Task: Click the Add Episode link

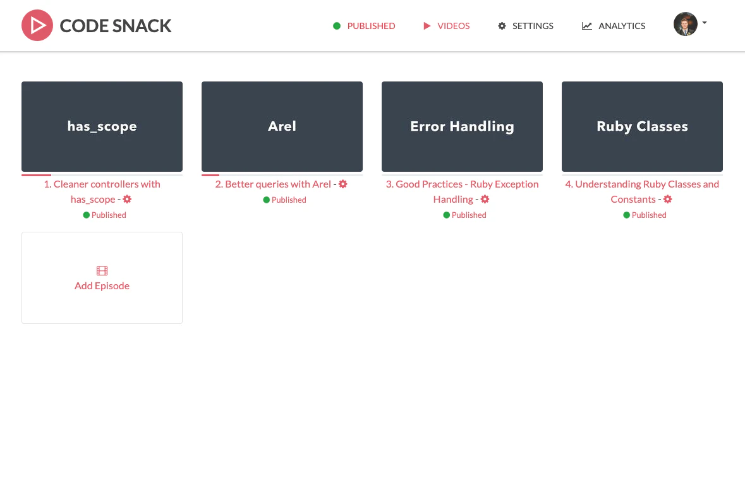Action: [102, 285]
